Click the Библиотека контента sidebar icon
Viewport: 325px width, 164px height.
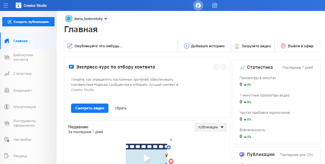[x=7, y=58]
